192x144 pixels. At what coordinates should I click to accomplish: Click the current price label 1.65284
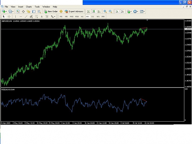point(188,29)
